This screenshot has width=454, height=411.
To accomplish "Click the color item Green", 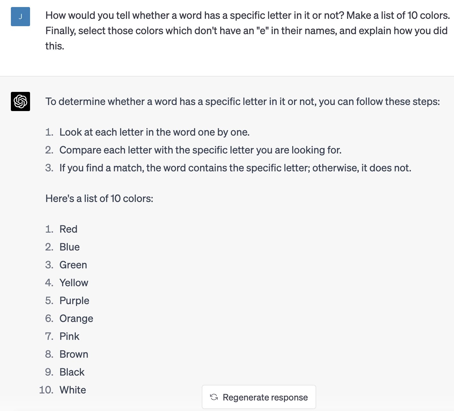I will pos(73,265).
